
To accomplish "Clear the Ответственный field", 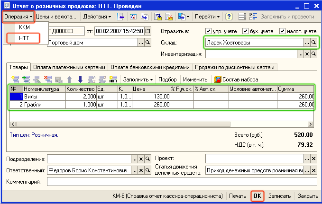I will [141, 170].
